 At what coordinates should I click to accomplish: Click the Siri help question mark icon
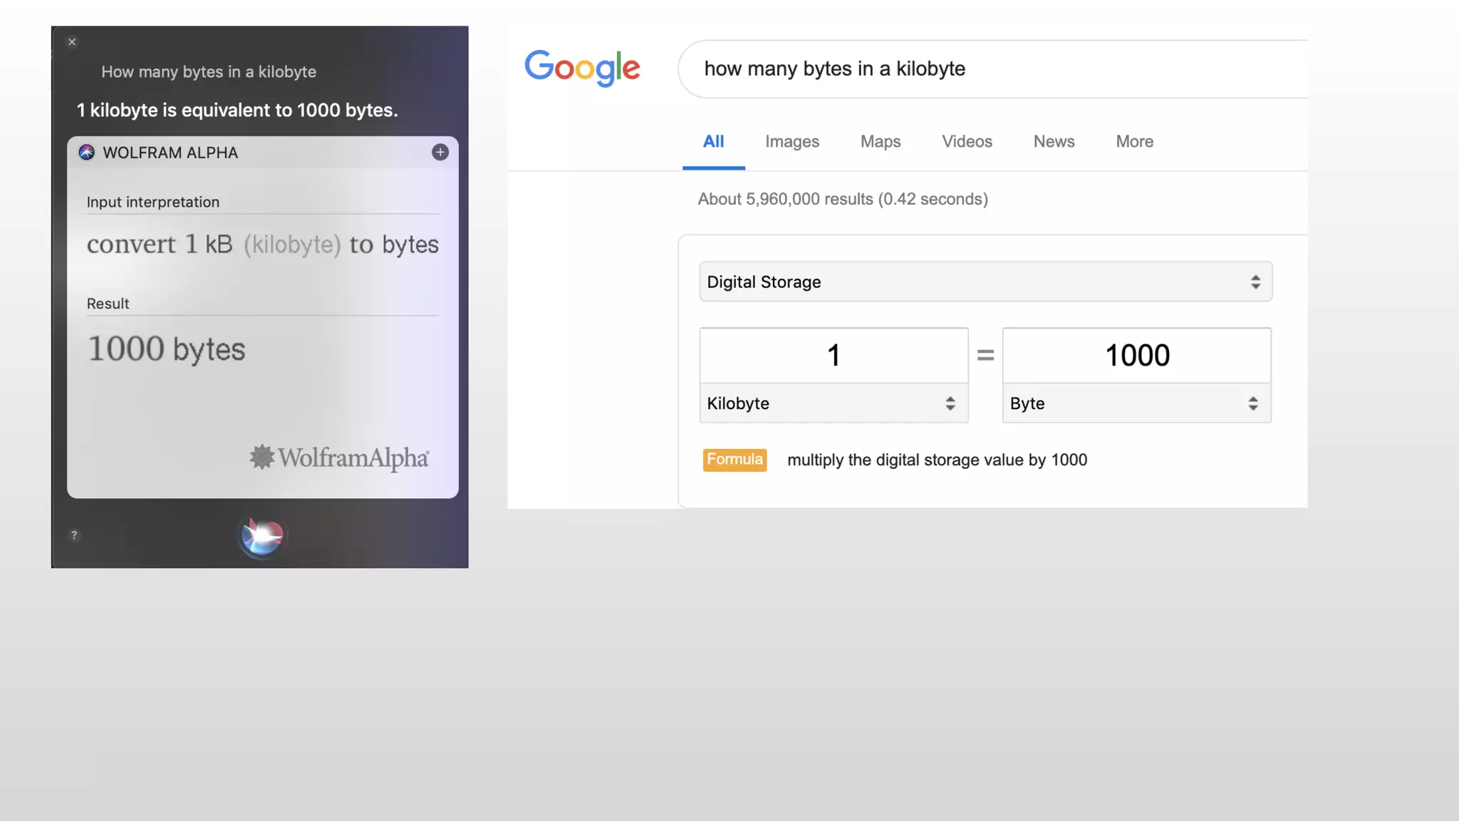point(74,535)
